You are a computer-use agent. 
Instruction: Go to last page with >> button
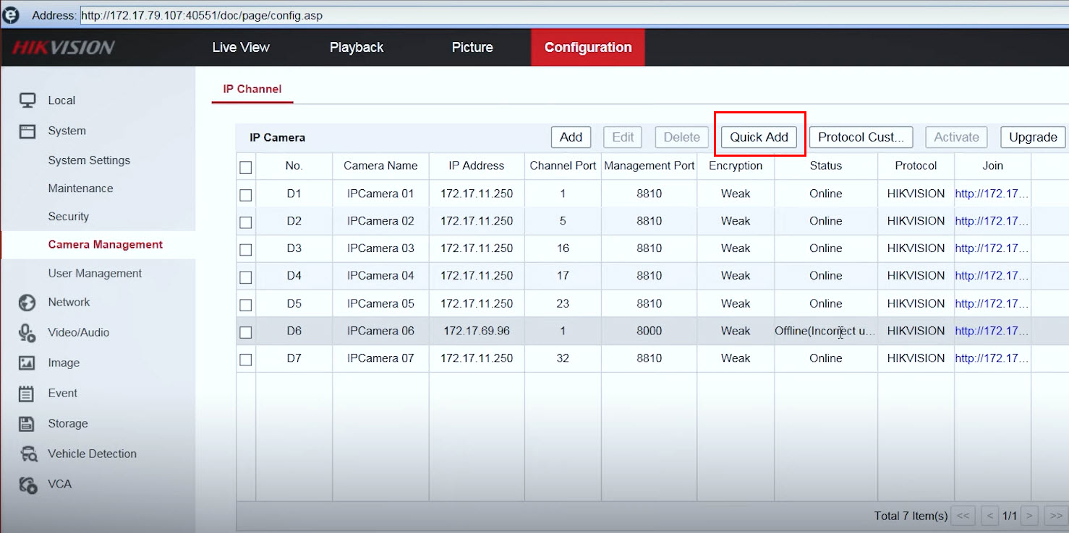(x=1055, y=516)
